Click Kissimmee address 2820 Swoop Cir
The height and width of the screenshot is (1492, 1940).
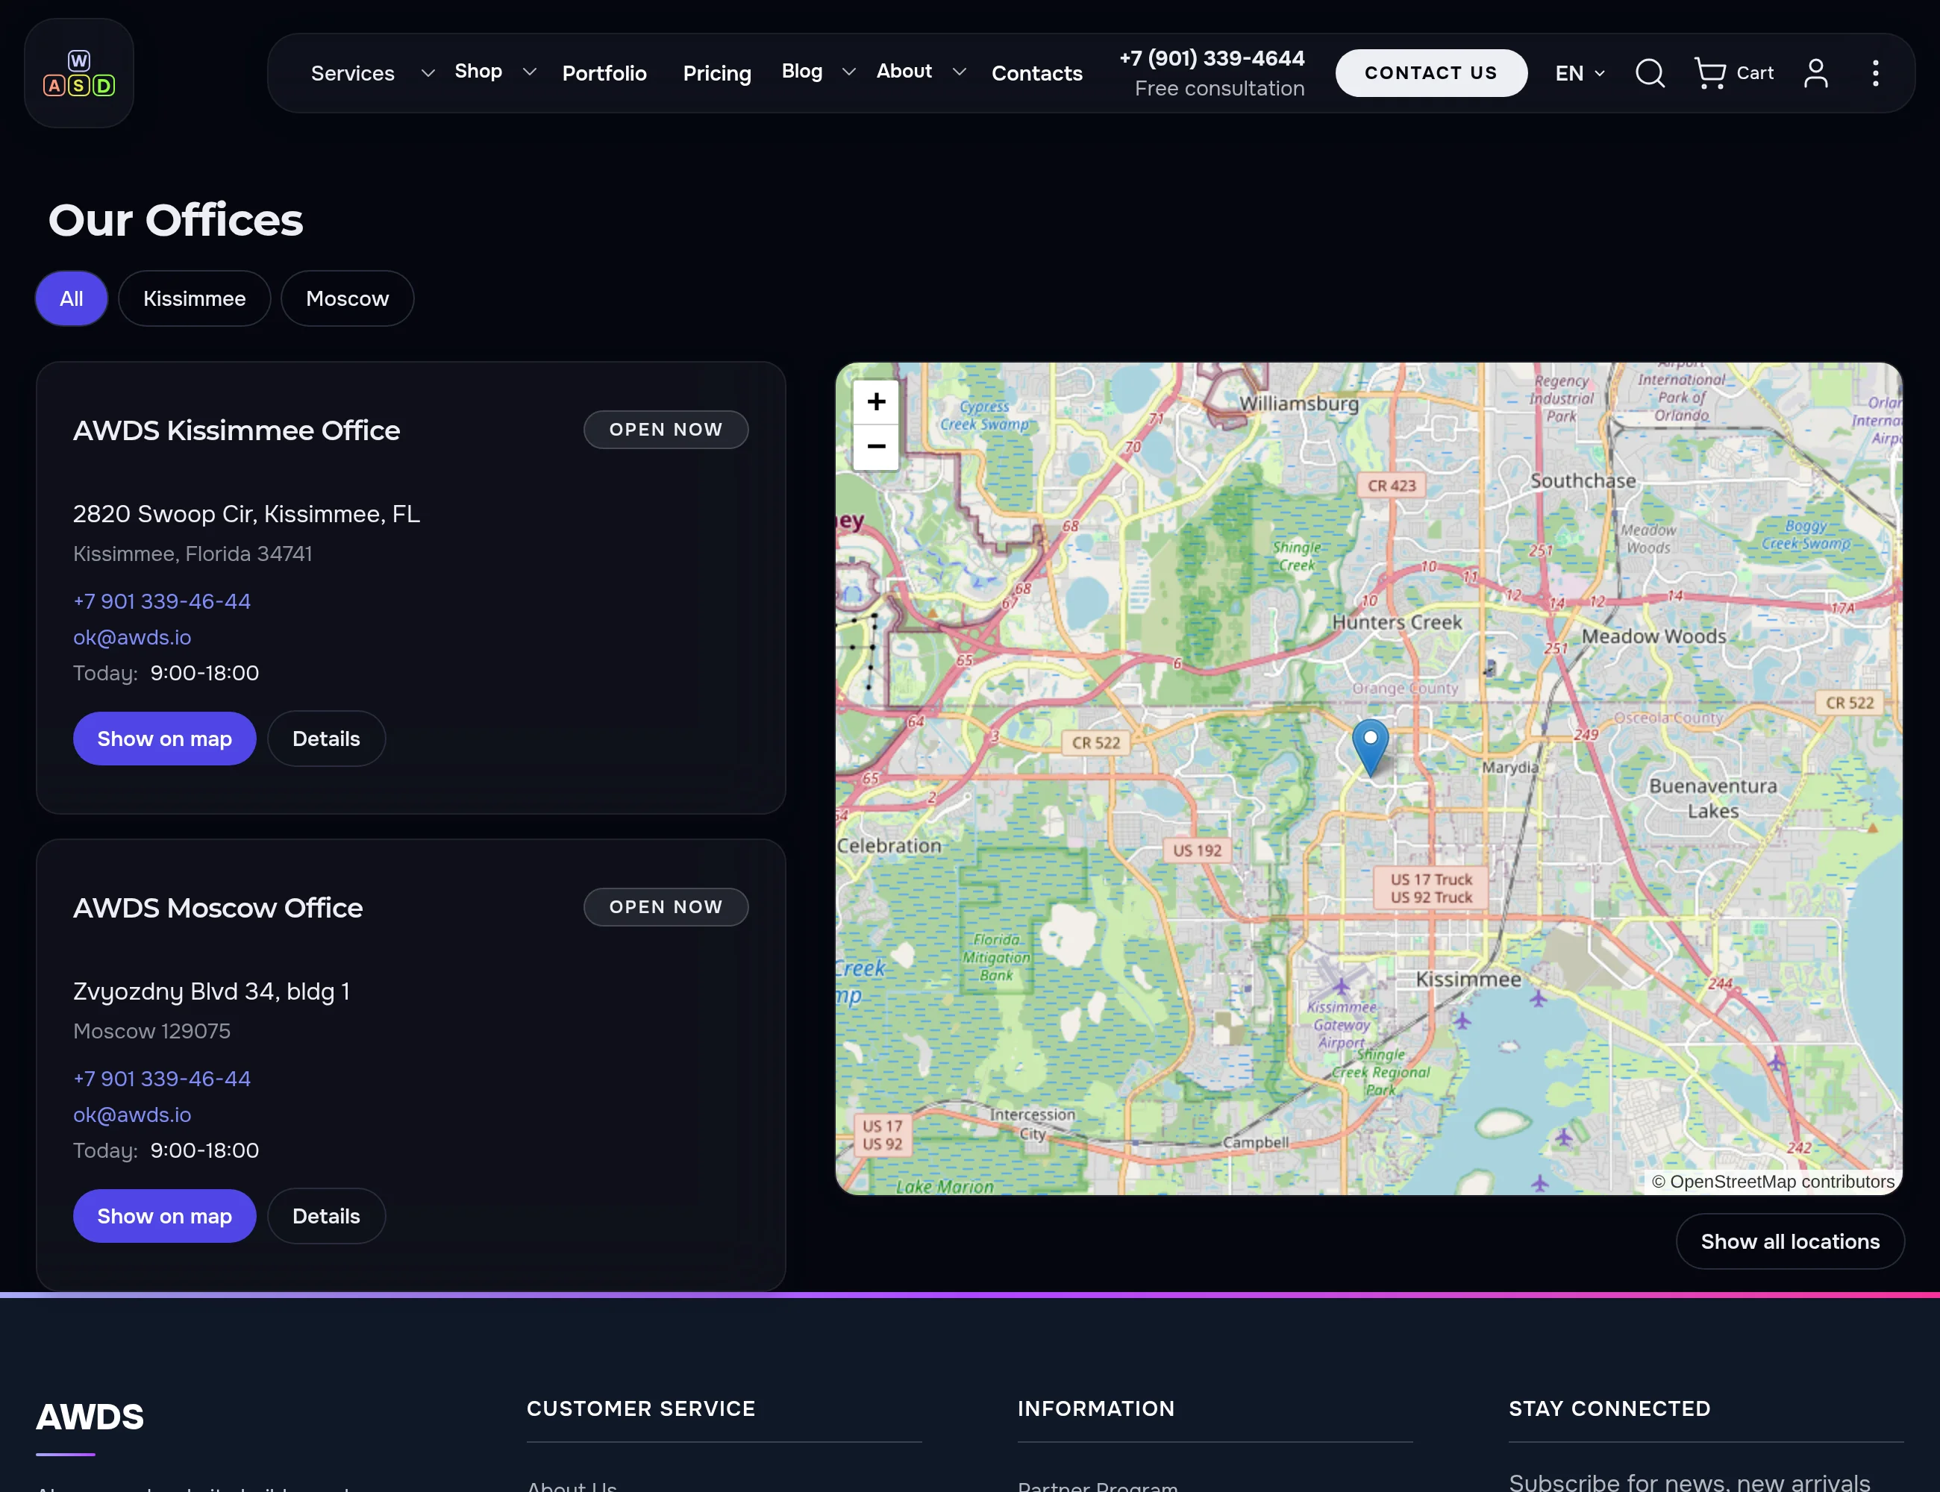[x=246, y=514]
